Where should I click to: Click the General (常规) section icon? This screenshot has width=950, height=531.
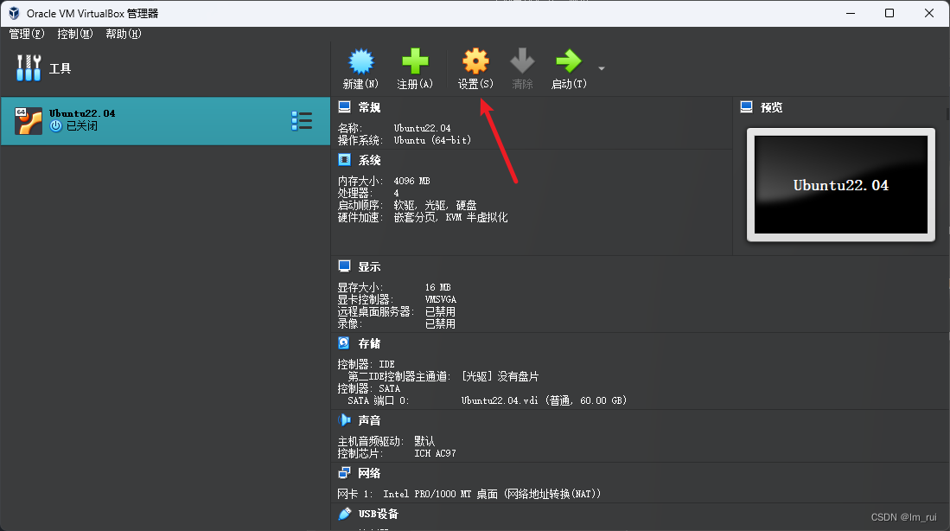(344, 107)
